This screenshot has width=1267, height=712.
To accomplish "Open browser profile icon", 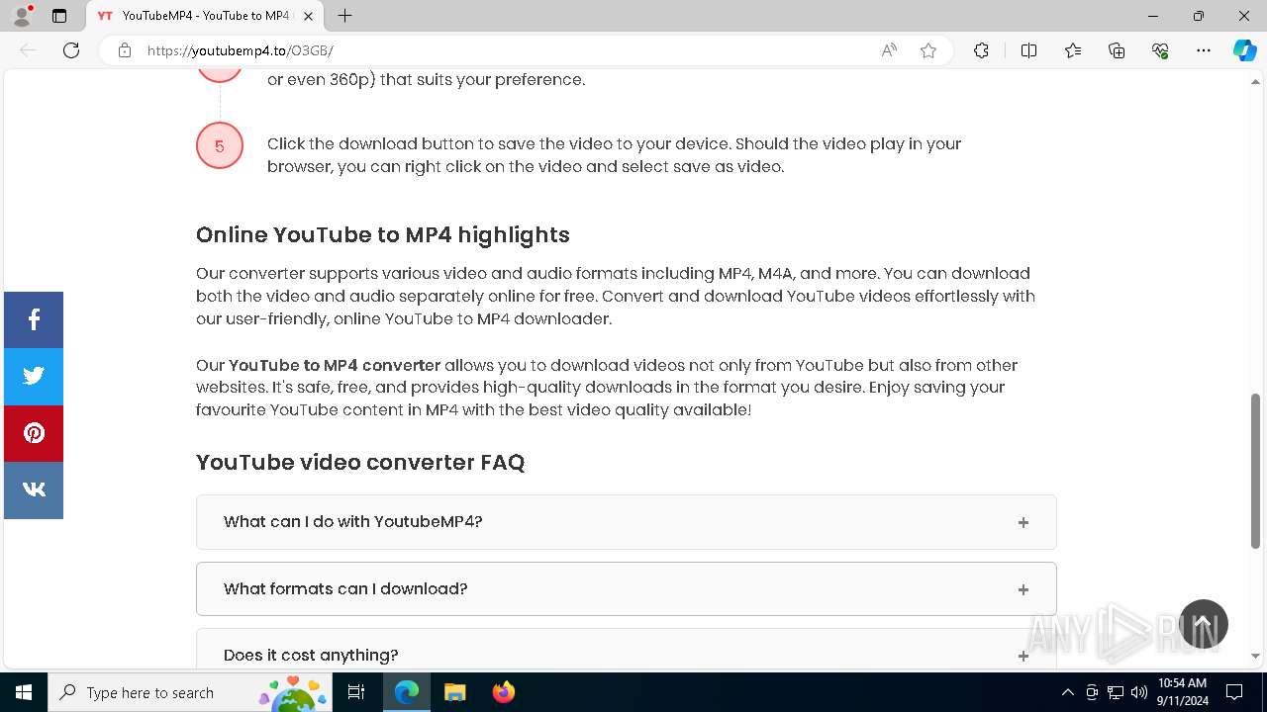I will coord(22,16).
